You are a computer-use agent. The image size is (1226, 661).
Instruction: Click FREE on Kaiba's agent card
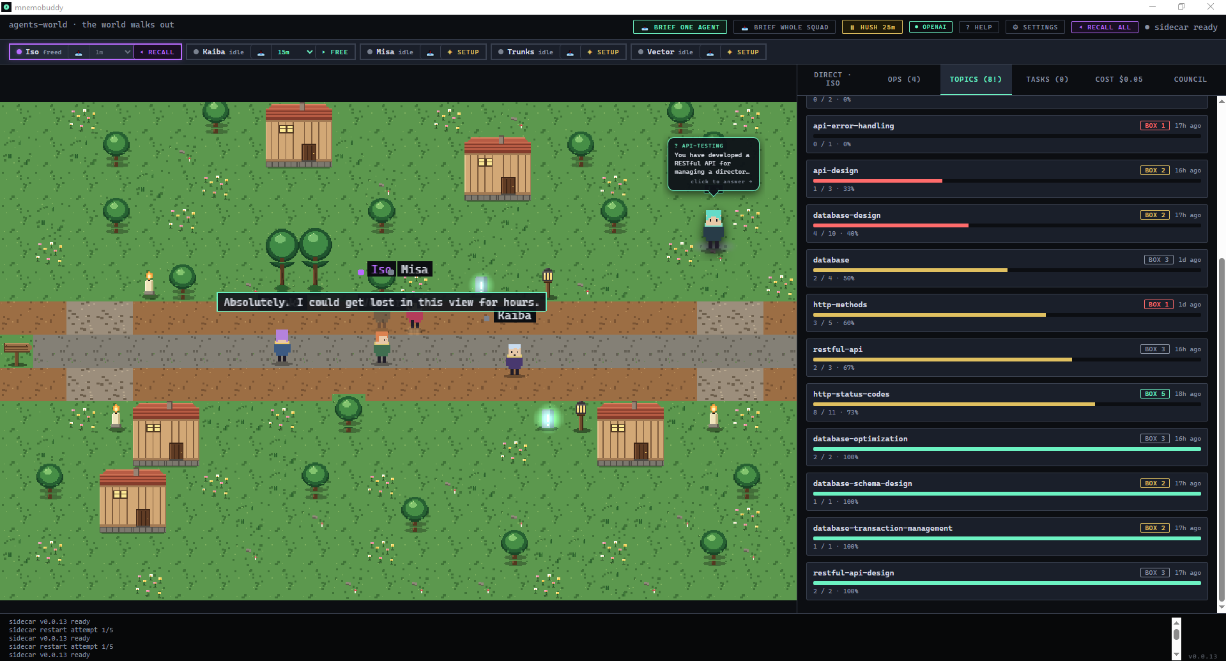coord(335,52)
